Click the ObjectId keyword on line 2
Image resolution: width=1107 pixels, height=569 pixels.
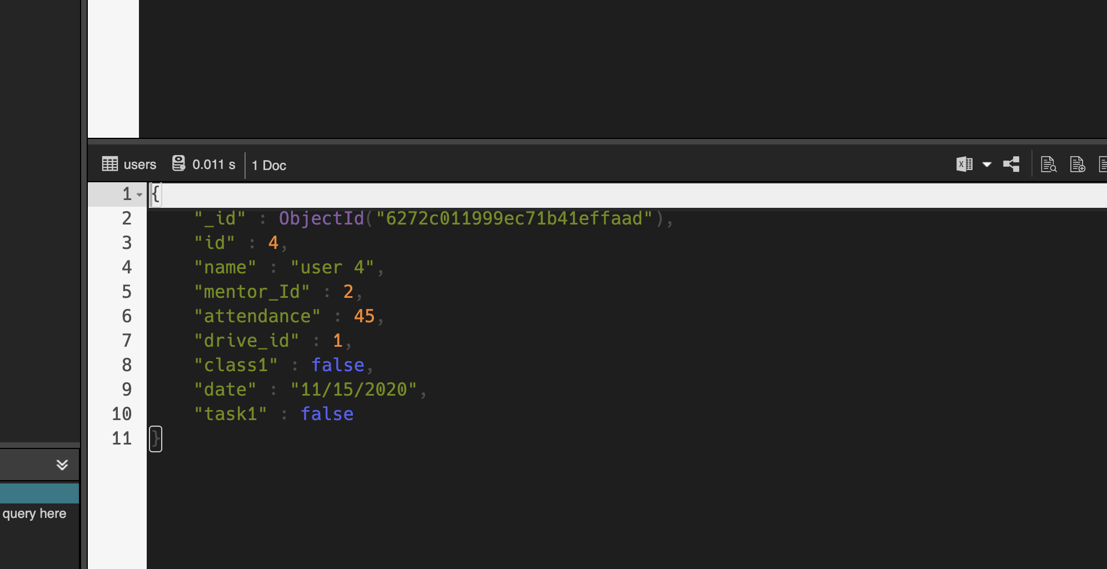pyautogui.click(x=321, y=218)
